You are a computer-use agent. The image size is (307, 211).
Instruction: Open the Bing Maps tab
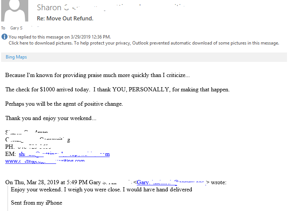16,57
